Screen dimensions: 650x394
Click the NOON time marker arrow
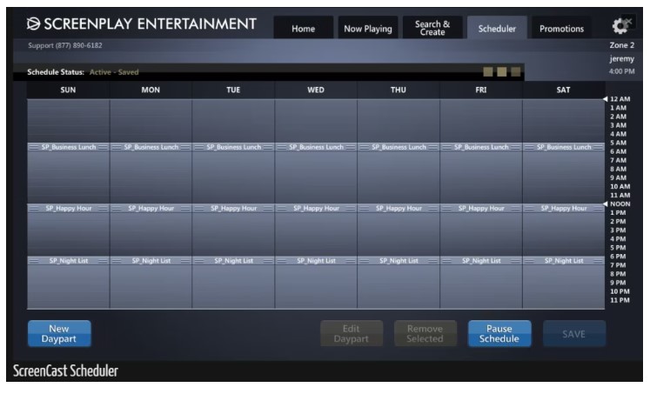(606, 204)
